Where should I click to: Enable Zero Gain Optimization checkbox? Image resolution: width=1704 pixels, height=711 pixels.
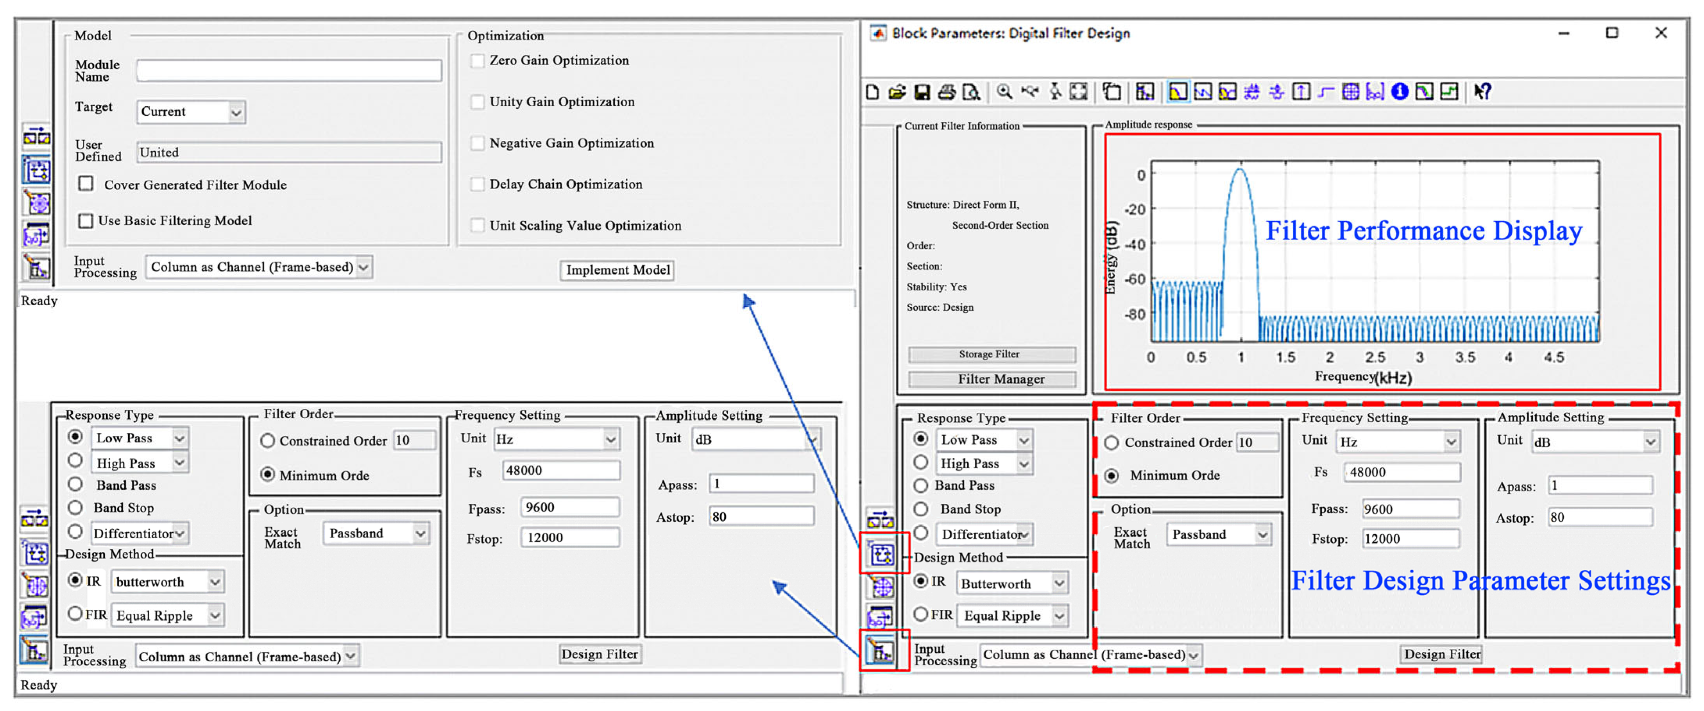coord(478,61)
